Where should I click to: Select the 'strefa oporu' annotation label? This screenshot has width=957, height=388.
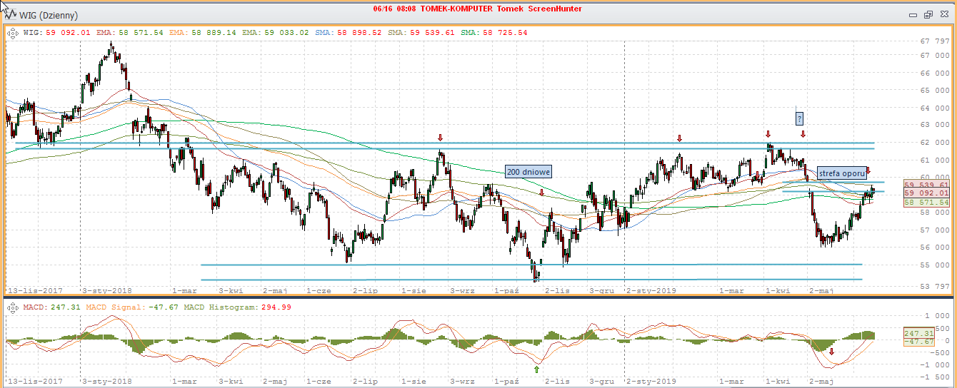point(841,173)
